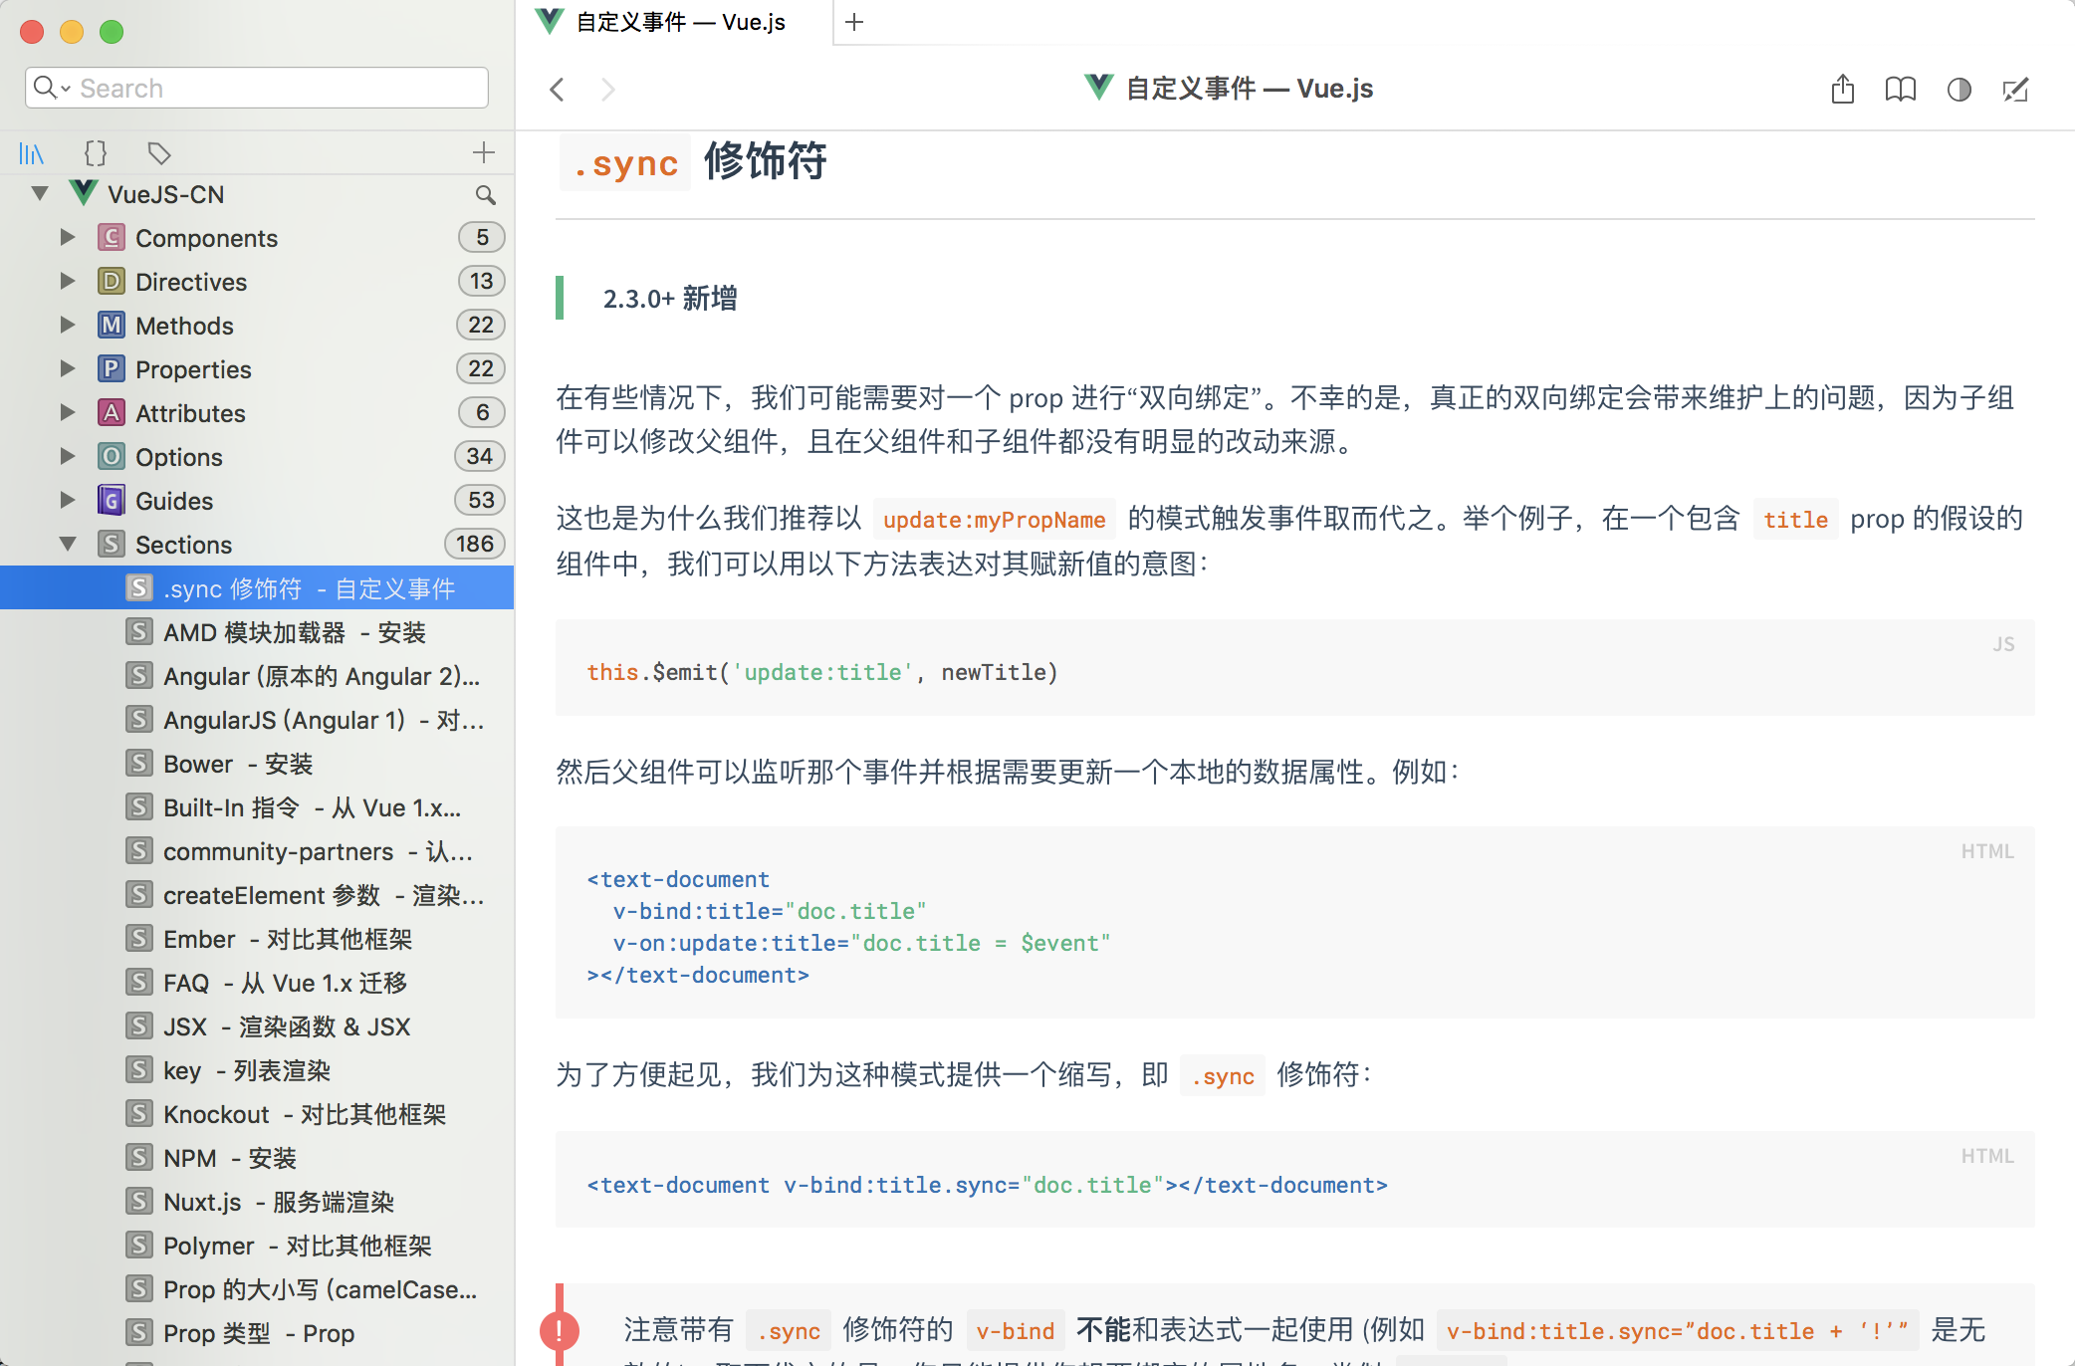Expand the Guides category

pos(68,501)
